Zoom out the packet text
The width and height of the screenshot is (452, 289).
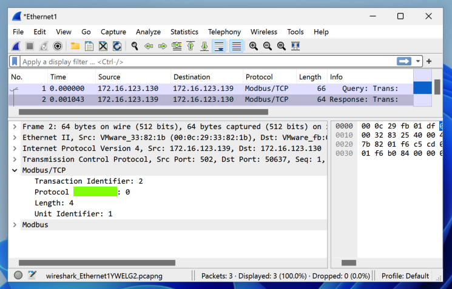(x=268, y=46)
